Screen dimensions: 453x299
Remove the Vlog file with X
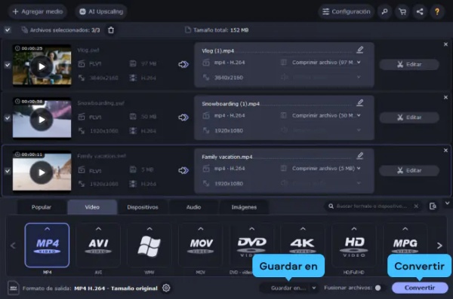click(x=445, y=44)
